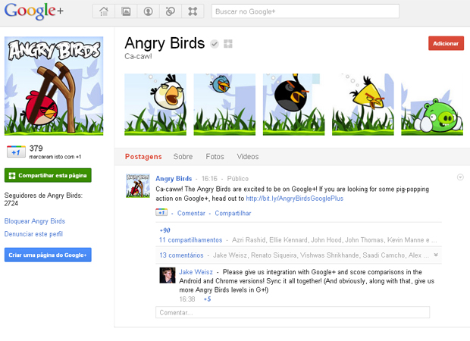Click the red Adicionar button
The width and height of the screenshot is (470, 341).
(446, 44)
